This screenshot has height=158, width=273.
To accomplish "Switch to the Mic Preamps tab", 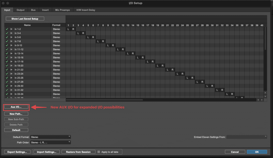I will [62, 10].
